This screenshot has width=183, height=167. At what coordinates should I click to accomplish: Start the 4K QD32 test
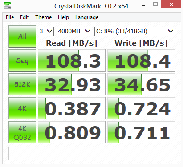[x=22, y=132]
